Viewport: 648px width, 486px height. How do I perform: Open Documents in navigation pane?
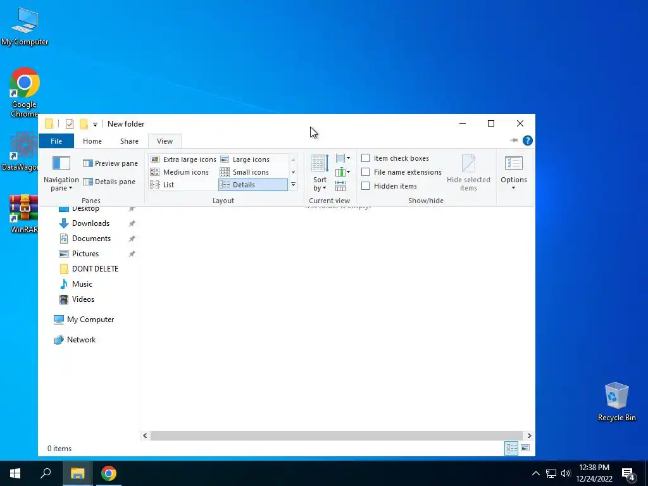click(x=91, y=239)
